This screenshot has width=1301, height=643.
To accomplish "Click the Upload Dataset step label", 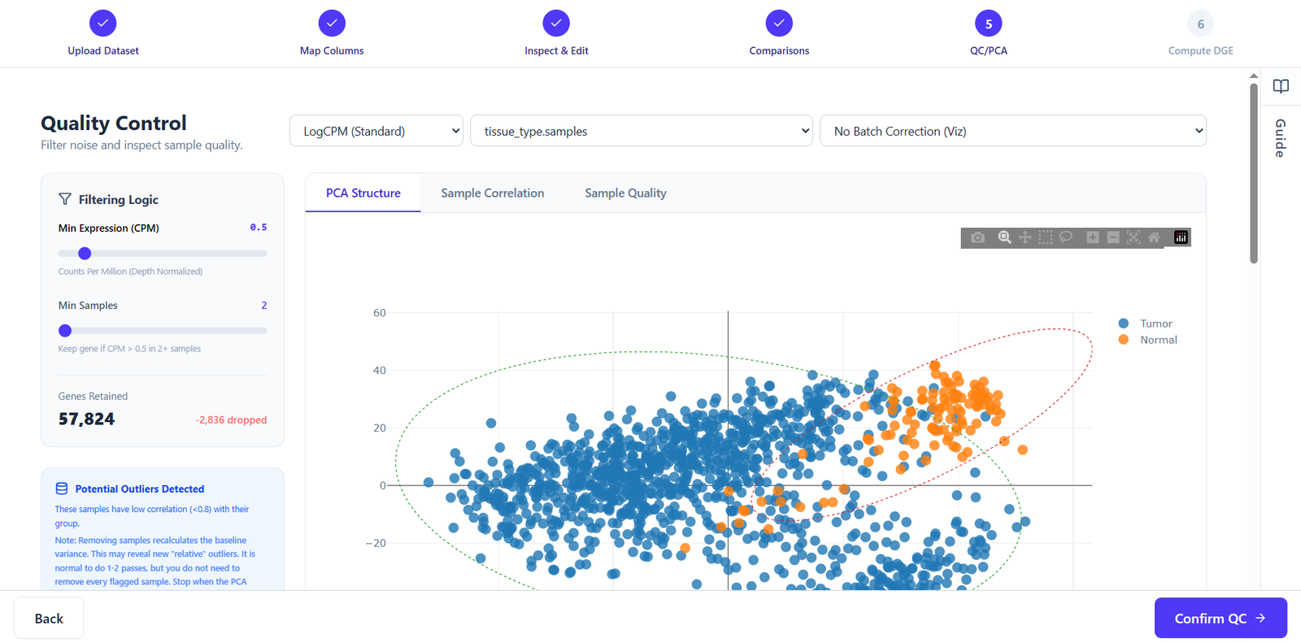I will [x=103, y=50].
